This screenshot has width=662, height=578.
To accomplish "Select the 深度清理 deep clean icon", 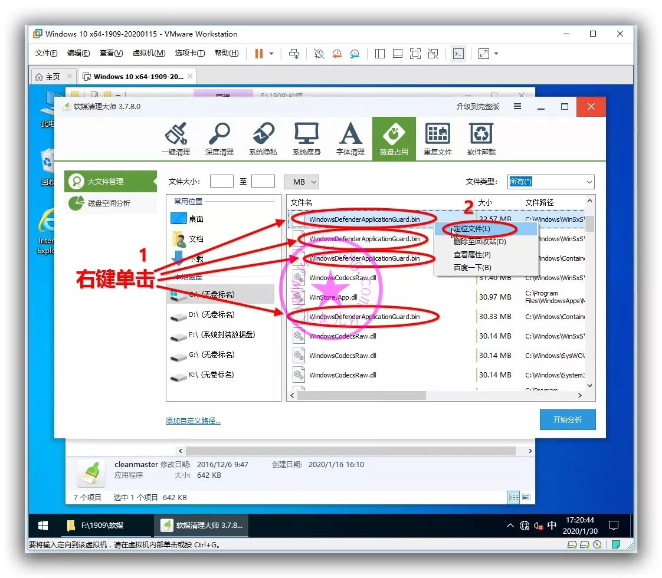I will (219, 139).
